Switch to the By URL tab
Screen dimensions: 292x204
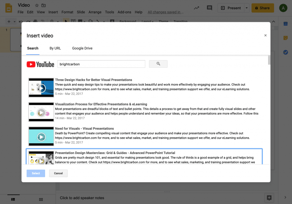(x=55, y=48)
